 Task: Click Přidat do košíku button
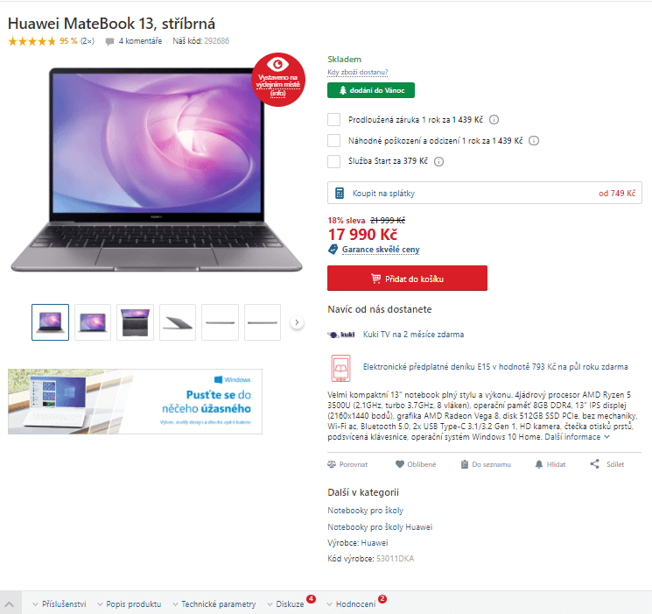[407, 278]
